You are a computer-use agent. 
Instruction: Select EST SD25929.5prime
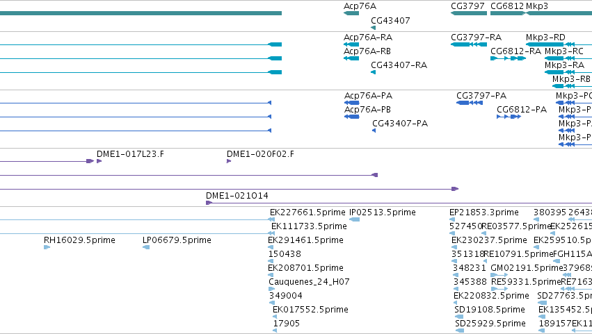(490, 324)
